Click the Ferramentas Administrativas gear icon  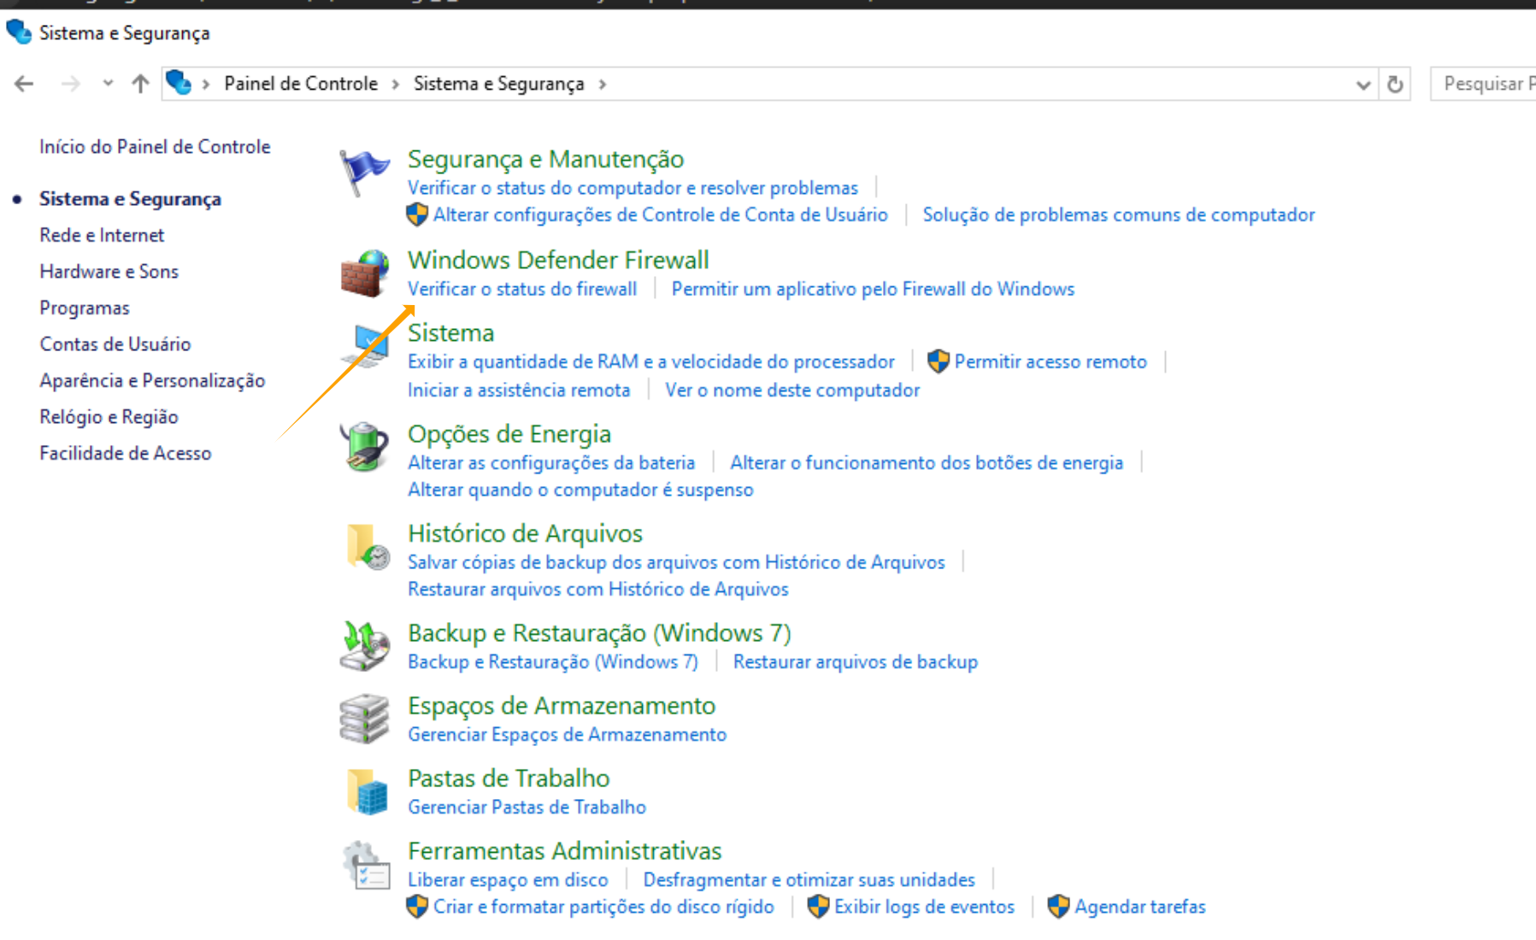(x=366, y=865)
